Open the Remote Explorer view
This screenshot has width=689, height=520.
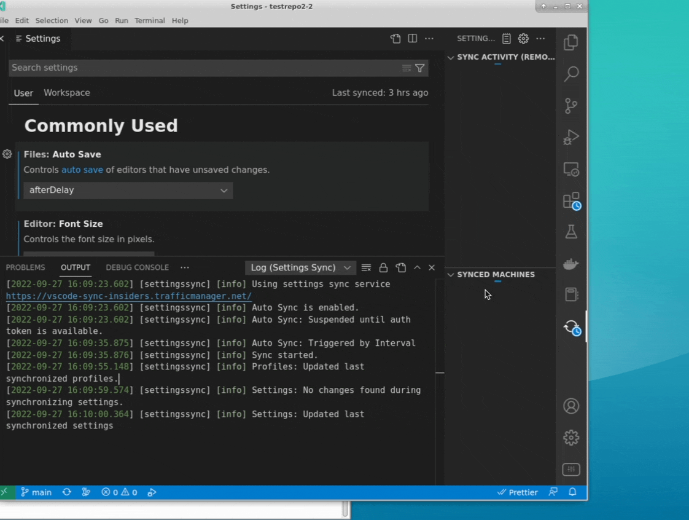(571, 169)
